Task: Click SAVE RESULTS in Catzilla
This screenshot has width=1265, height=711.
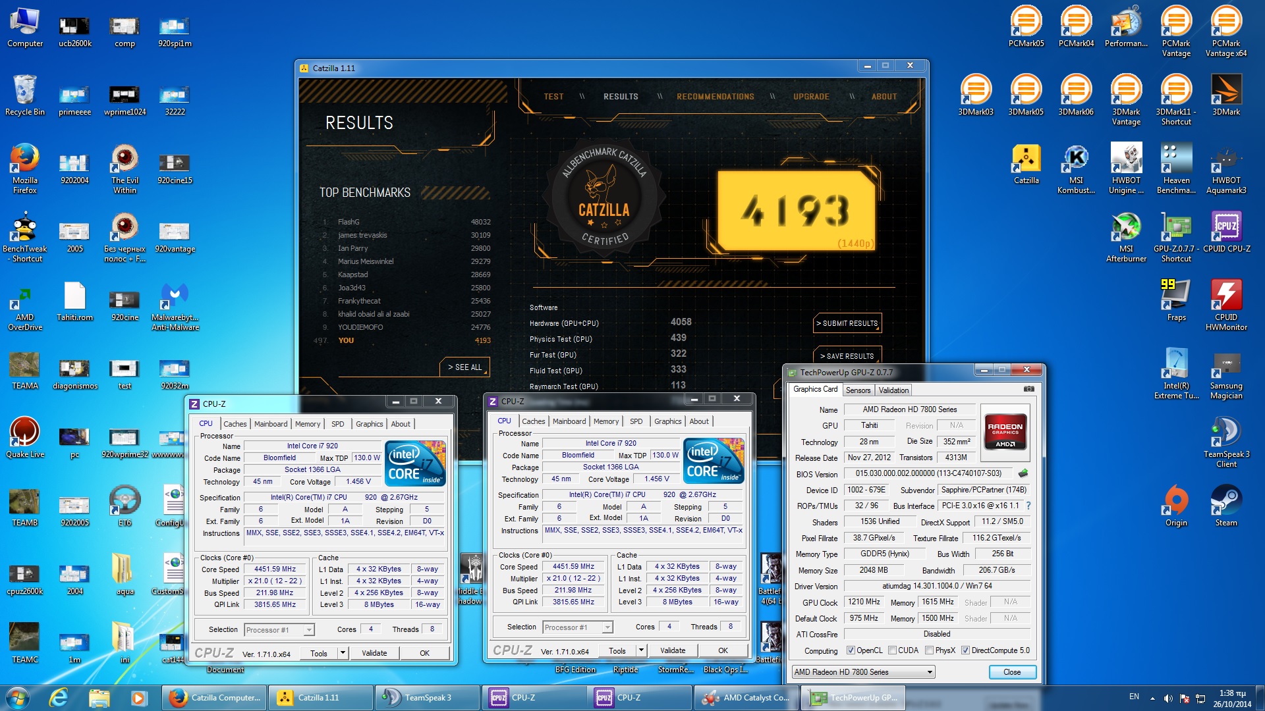Action: click(847, 355)
